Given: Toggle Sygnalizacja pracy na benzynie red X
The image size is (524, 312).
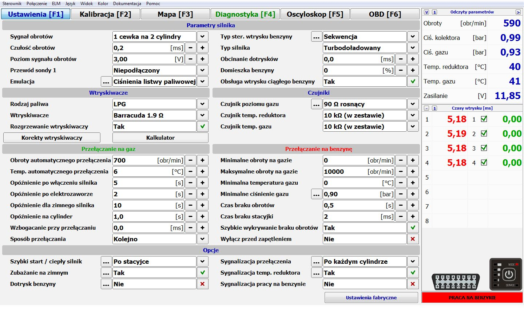Looking at the screenshot, I should tap(413, 284).
